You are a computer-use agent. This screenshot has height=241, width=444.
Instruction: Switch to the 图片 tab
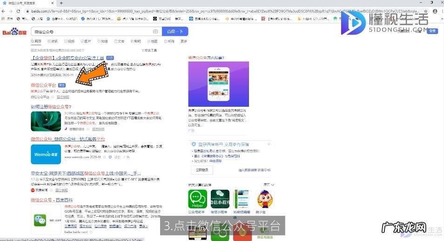[86, 41]
